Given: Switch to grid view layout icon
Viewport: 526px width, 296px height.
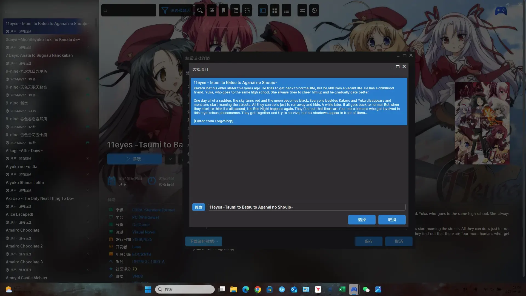Looking at the screenshot, I should [x=275, y=10].
